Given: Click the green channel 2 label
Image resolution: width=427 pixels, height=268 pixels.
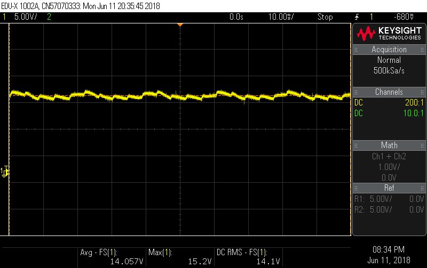Looking at the screenshot, I should click(49, 17).
